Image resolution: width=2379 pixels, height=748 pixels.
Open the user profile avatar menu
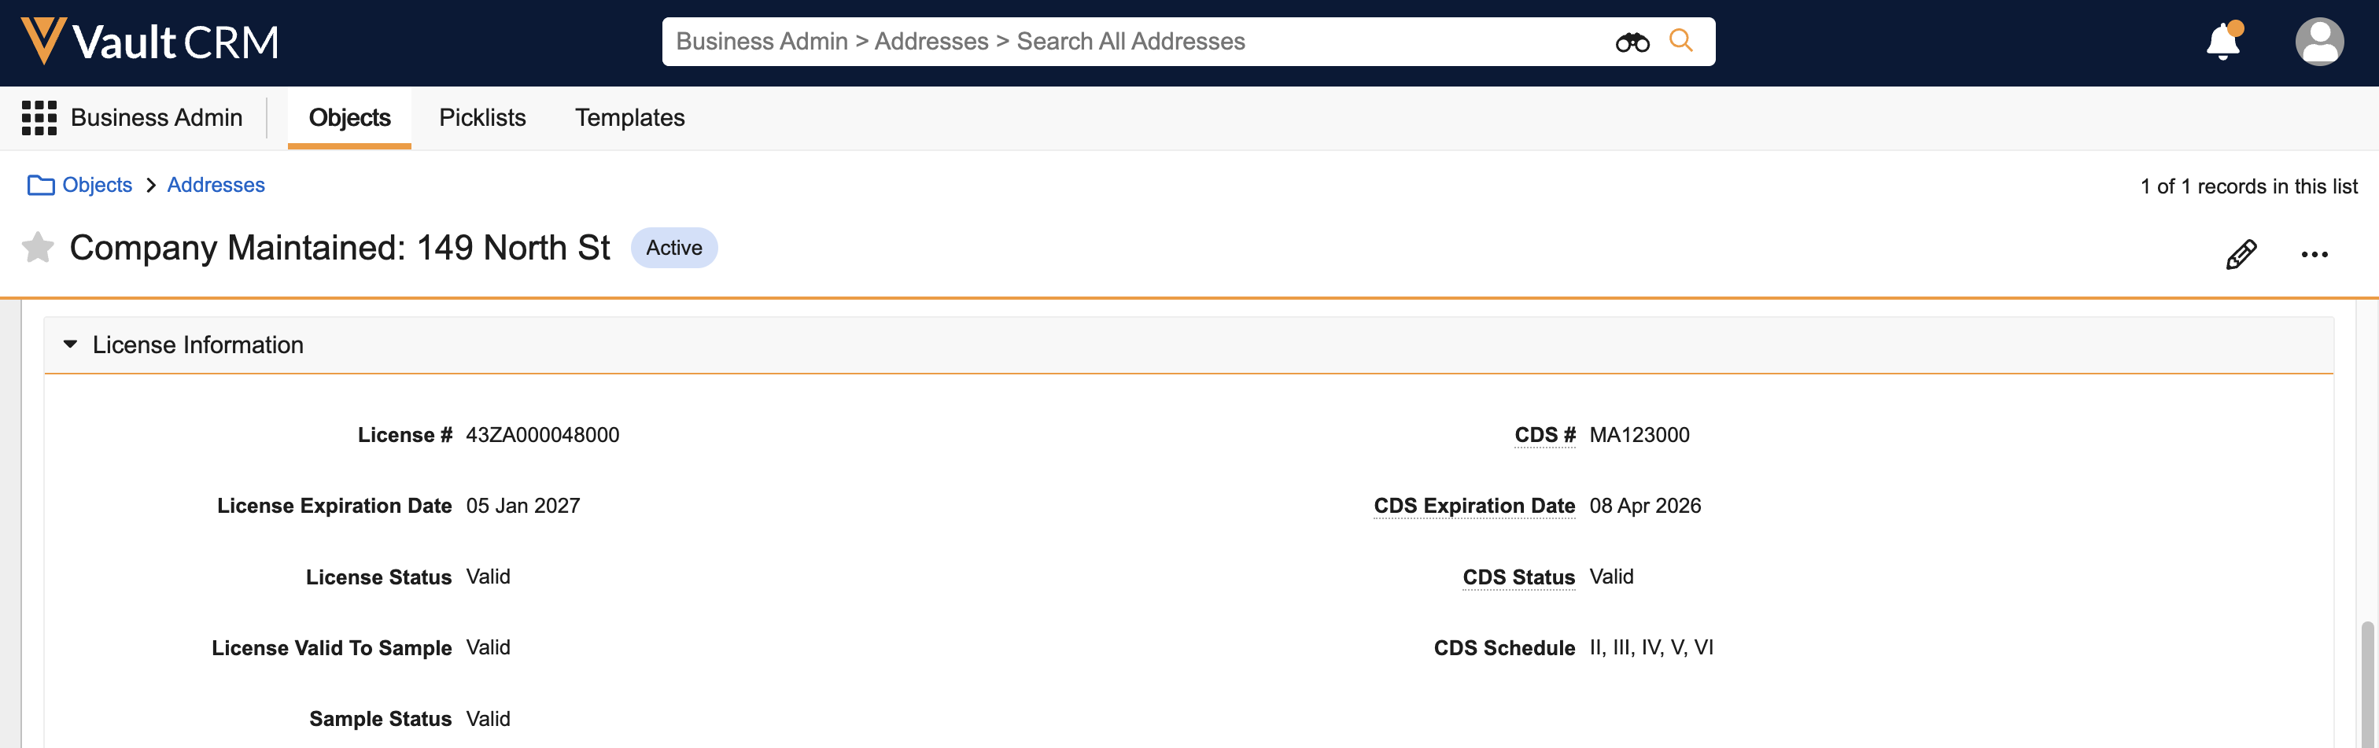(2318, 42)
